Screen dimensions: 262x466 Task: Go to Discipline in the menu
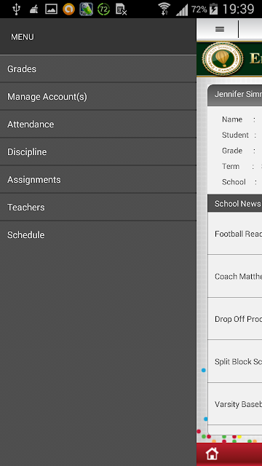click(x=98, y=151)
